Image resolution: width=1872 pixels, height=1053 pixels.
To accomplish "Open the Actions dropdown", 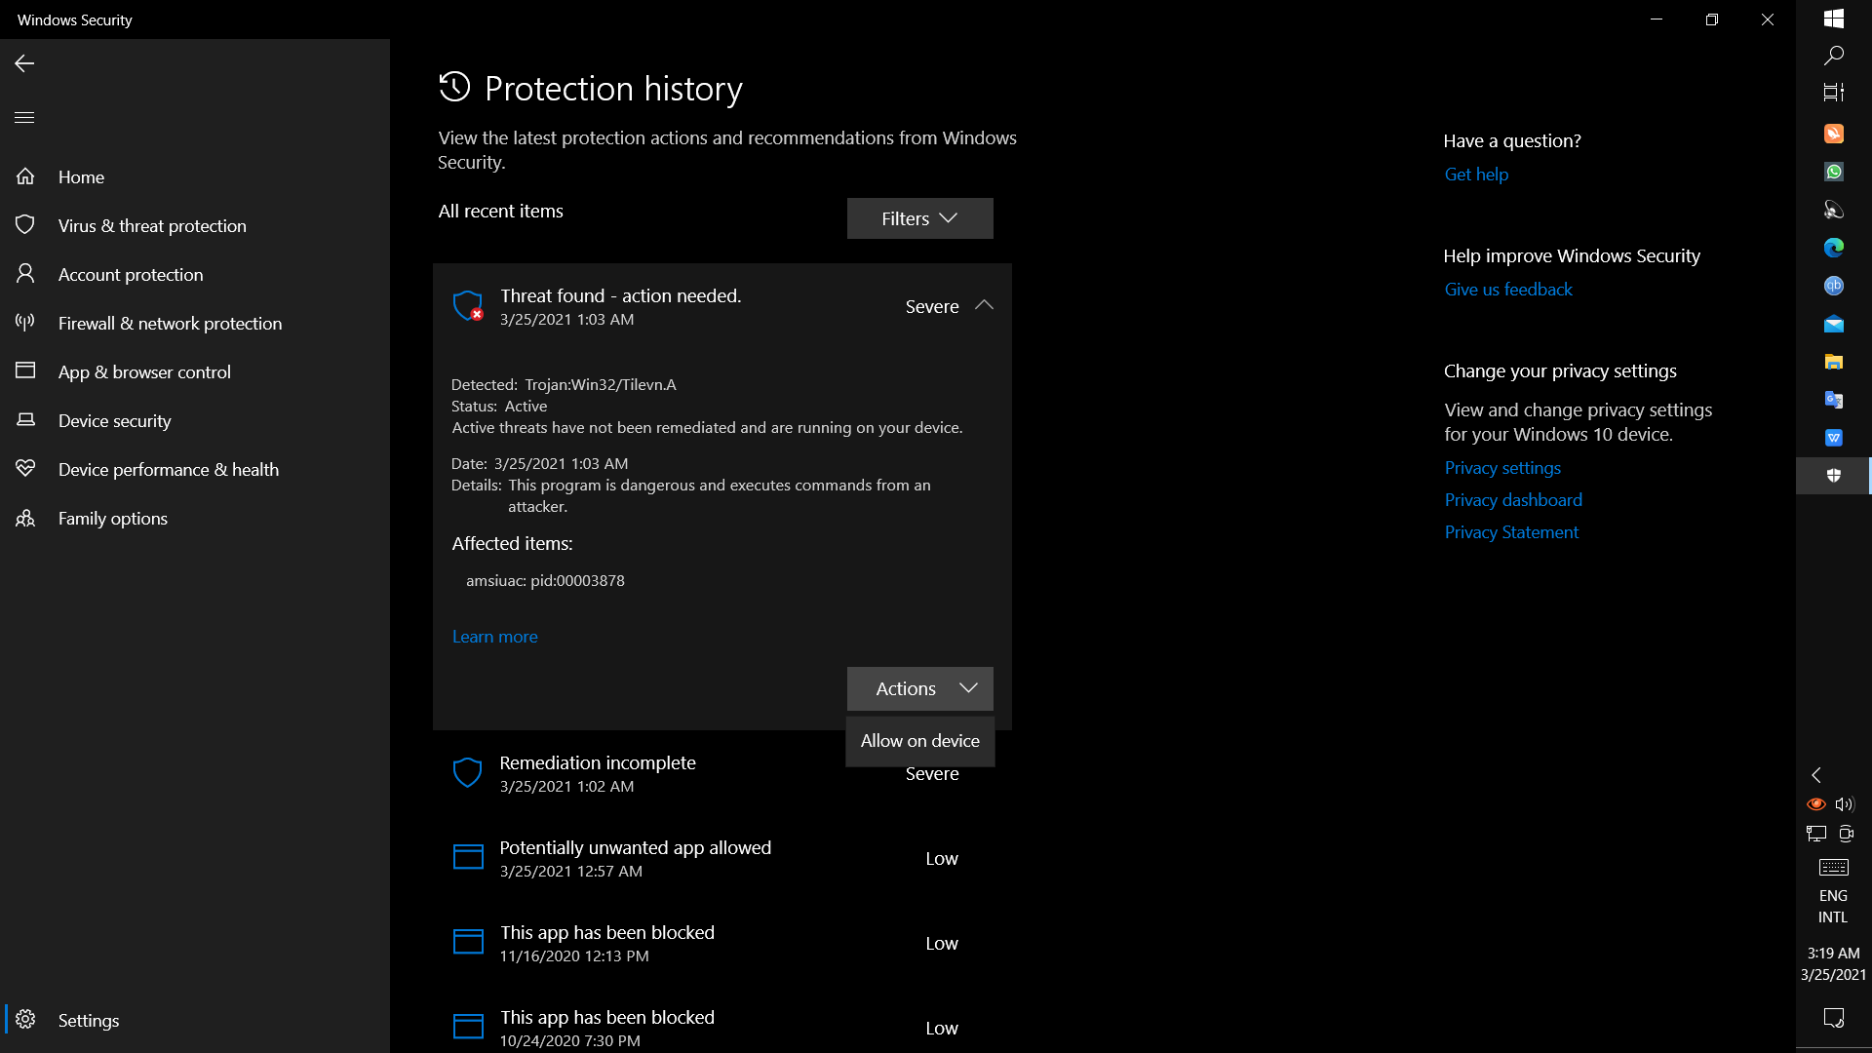I will pos(919,688).
